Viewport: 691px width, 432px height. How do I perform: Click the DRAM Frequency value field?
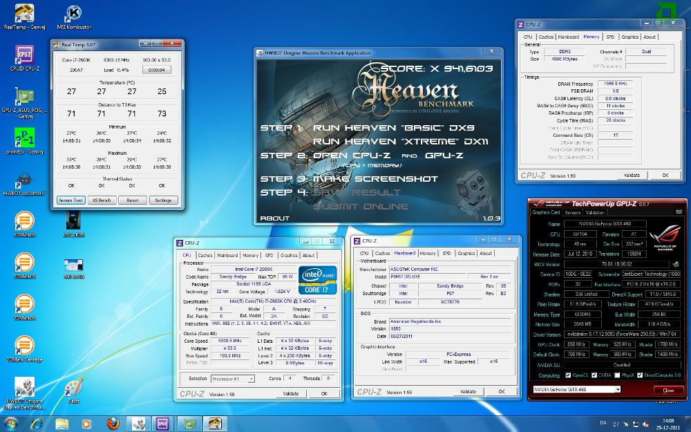(x=615, y=84)
